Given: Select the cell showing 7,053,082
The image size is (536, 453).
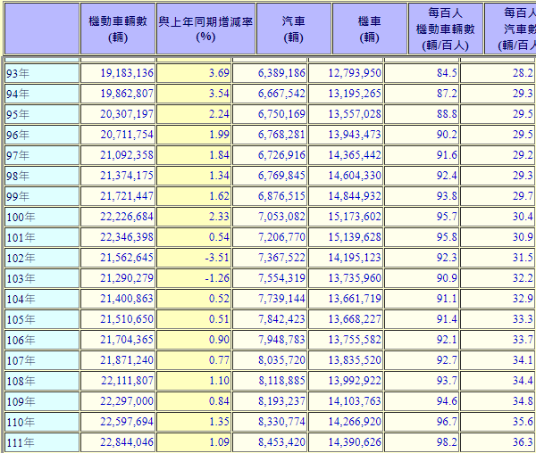Looking at the screenshot, I should click(x=281, y=217).
